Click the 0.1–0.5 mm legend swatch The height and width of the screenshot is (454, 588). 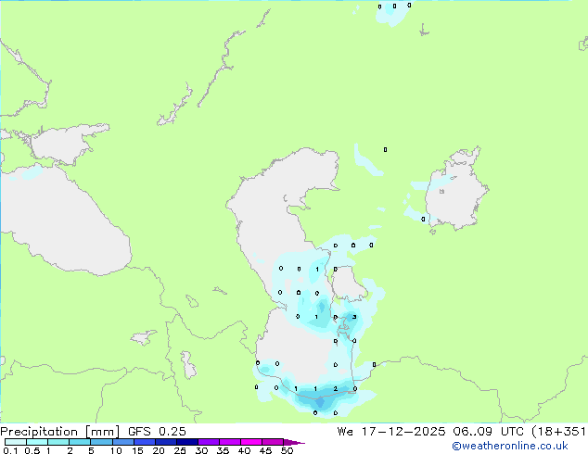tap(16, 442)
